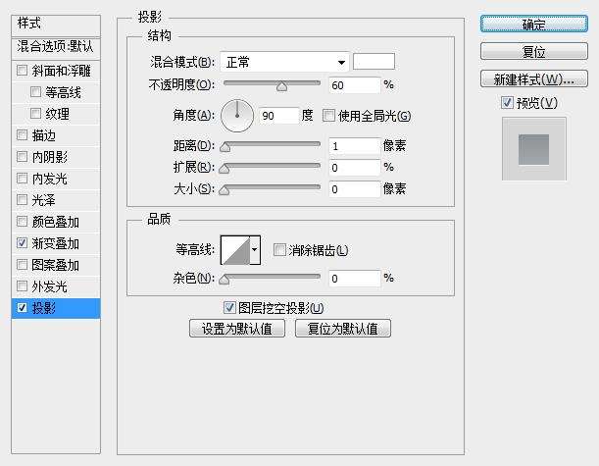This screenshot has height=466, width=599.
Task: Open the 渐变叠加 settings entry
Action: click(56, 243)
